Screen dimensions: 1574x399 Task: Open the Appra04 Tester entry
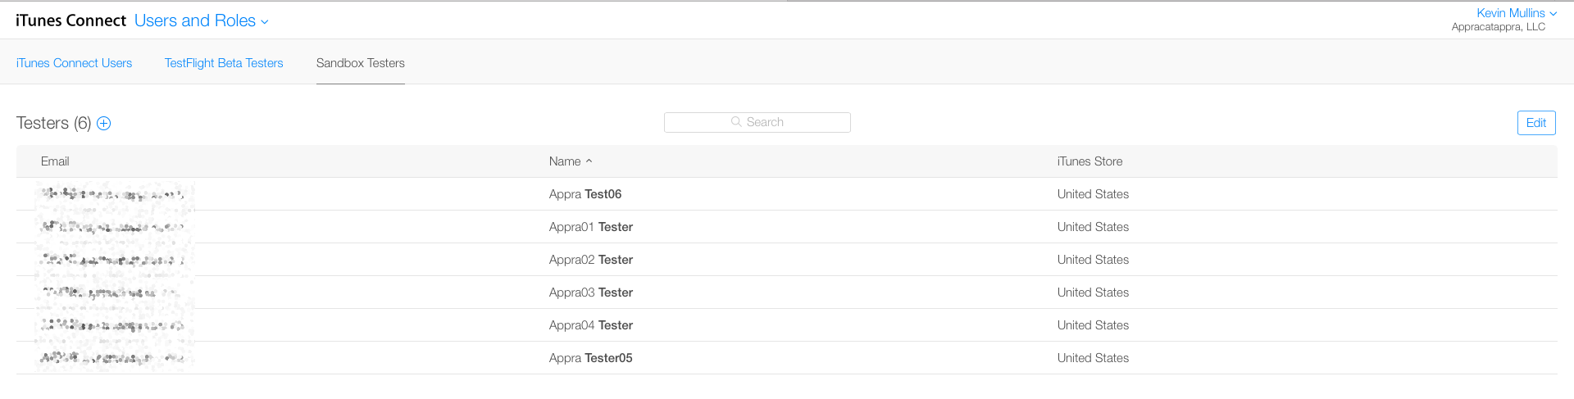[x=591, y=325]
